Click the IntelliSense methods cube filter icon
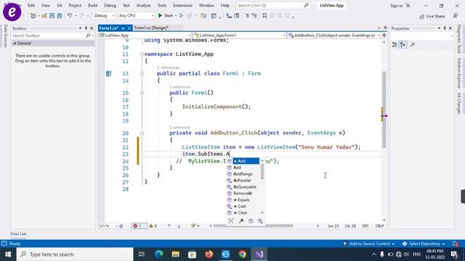 tap(251, 221)
